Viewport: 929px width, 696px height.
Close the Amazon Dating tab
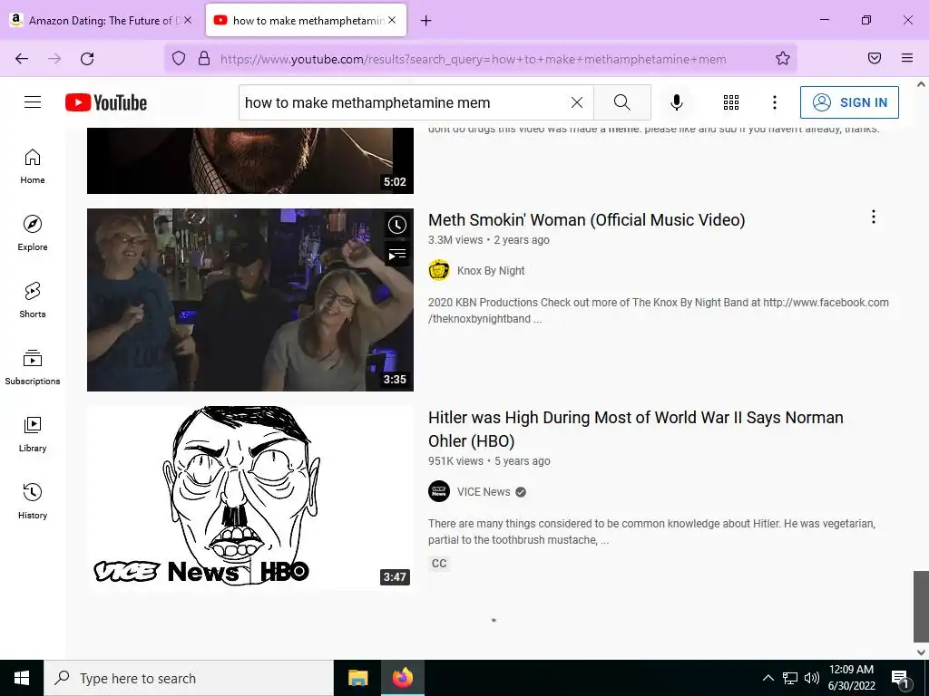pyautogui.click(x=188, y=20)
